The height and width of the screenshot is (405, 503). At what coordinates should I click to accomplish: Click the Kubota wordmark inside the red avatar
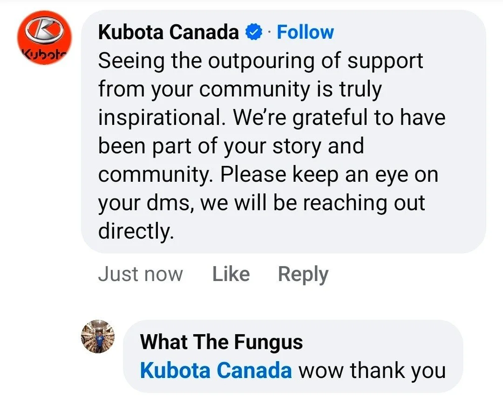point(44,52)
